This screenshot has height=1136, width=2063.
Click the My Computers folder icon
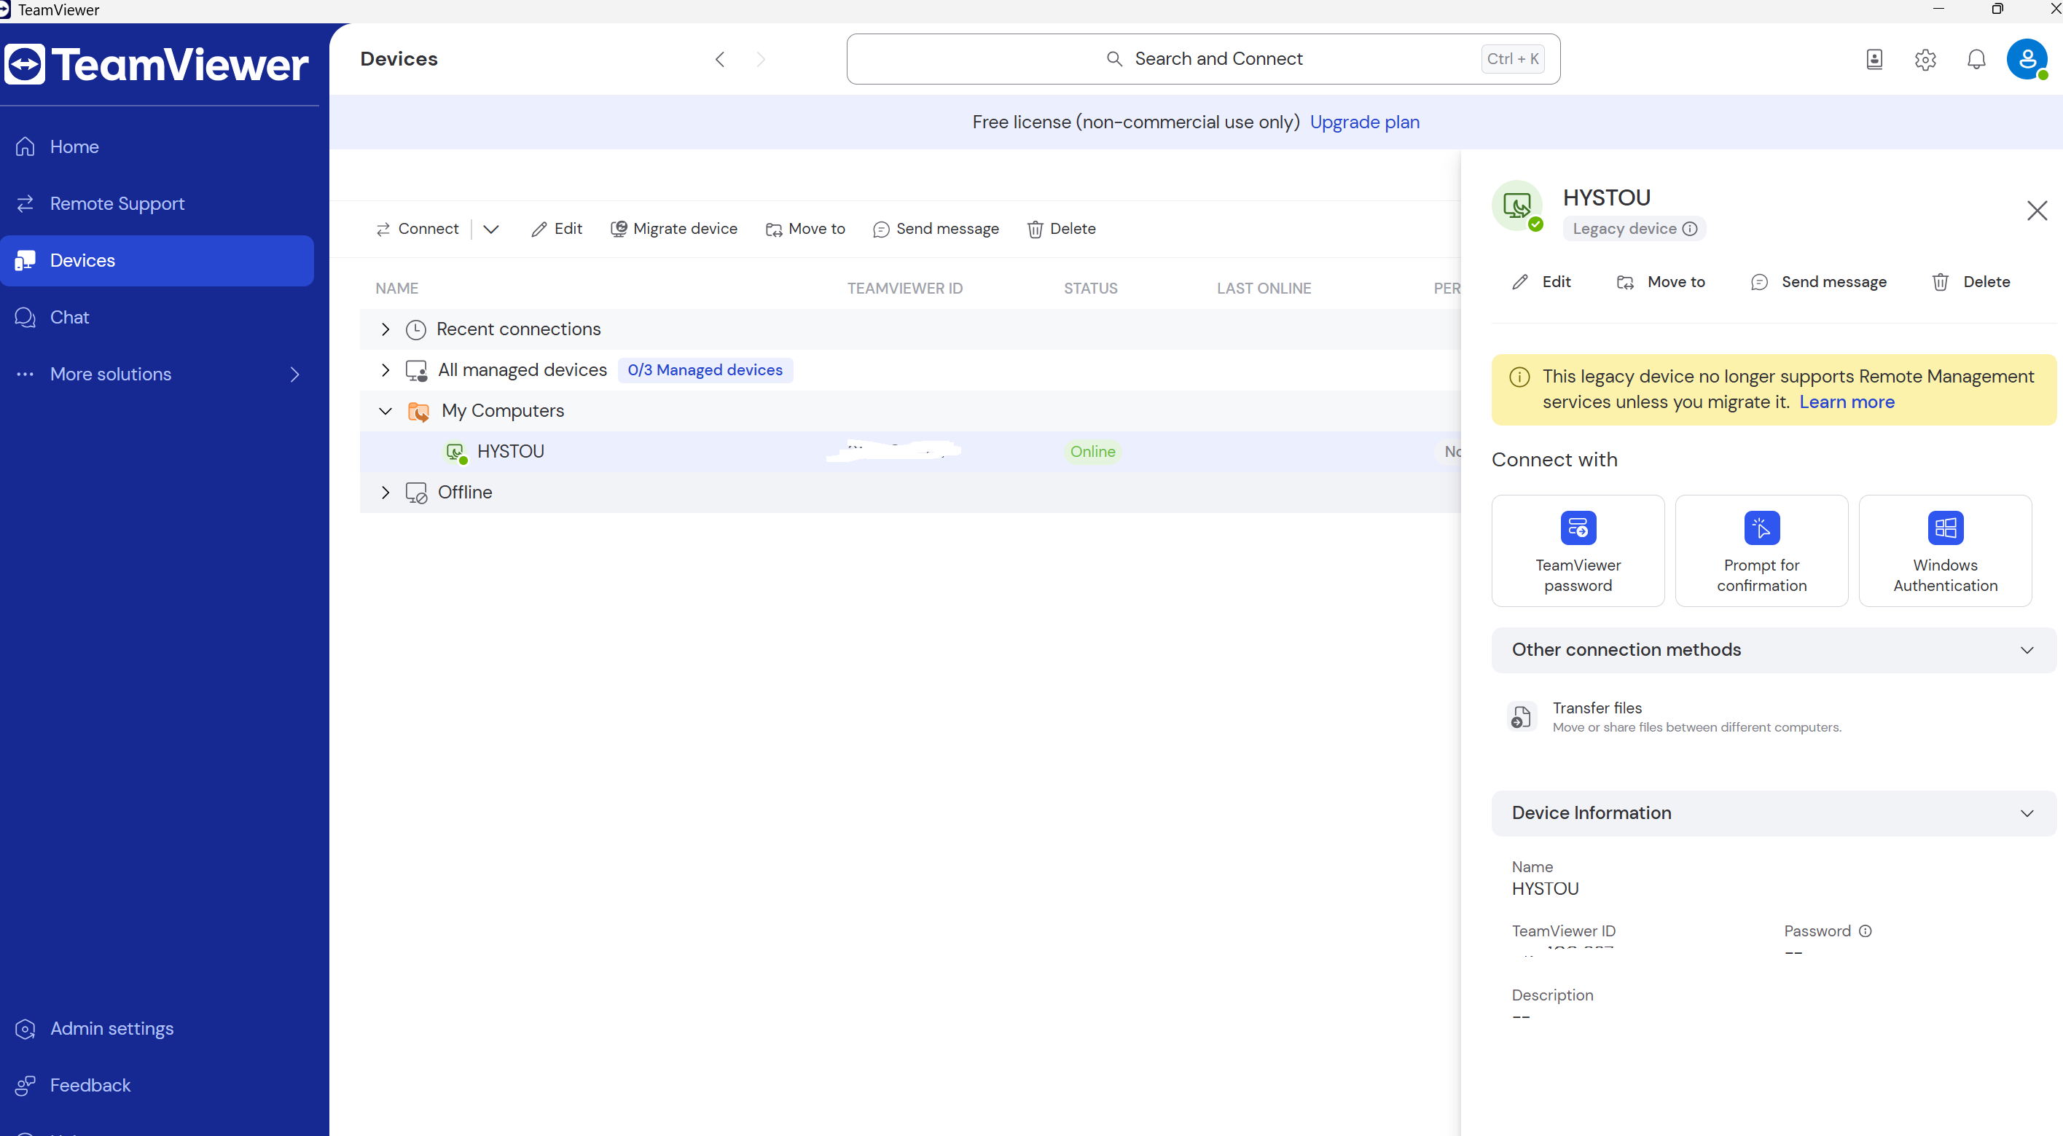(418, 412)
